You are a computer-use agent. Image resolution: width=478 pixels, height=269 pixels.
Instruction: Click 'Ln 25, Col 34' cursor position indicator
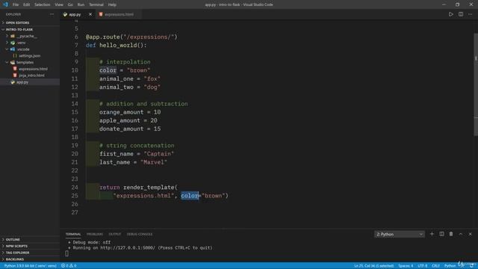click(373, 266)
